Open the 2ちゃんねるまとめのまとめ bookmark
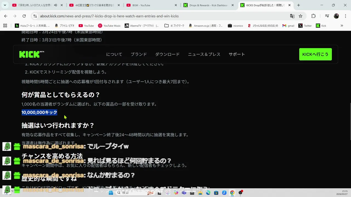The image size is (351, 197). pyautogui.click(x=263, y=26)
